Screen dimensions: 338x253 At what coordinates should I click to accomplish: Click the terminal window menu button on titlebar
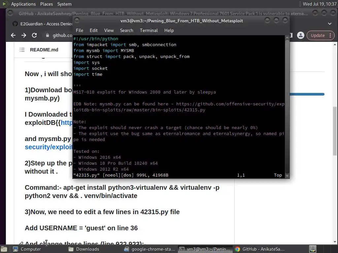[77, 20]
